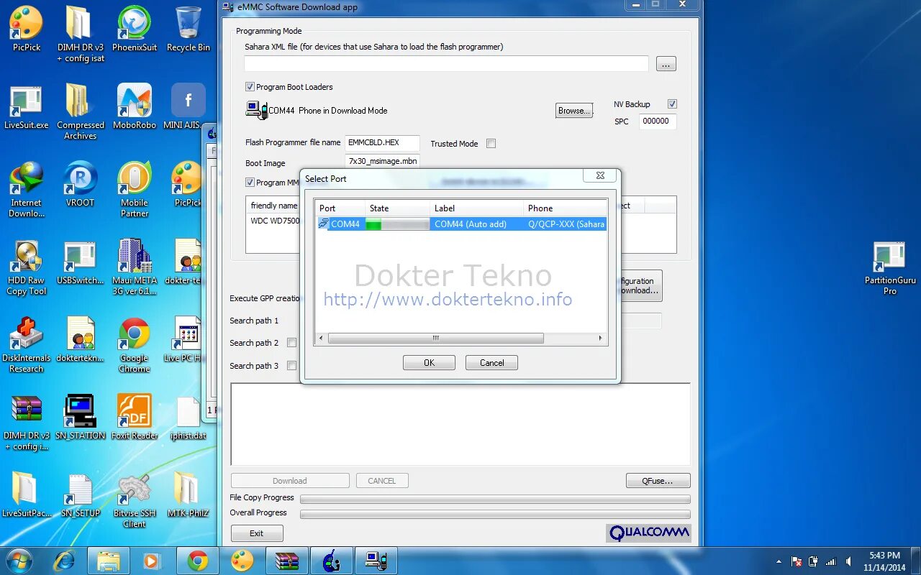Launch PhoenixSuit shortcut
Image resolution: width=921 pixels, height=575 pixels.
click(x=135, y=29)
